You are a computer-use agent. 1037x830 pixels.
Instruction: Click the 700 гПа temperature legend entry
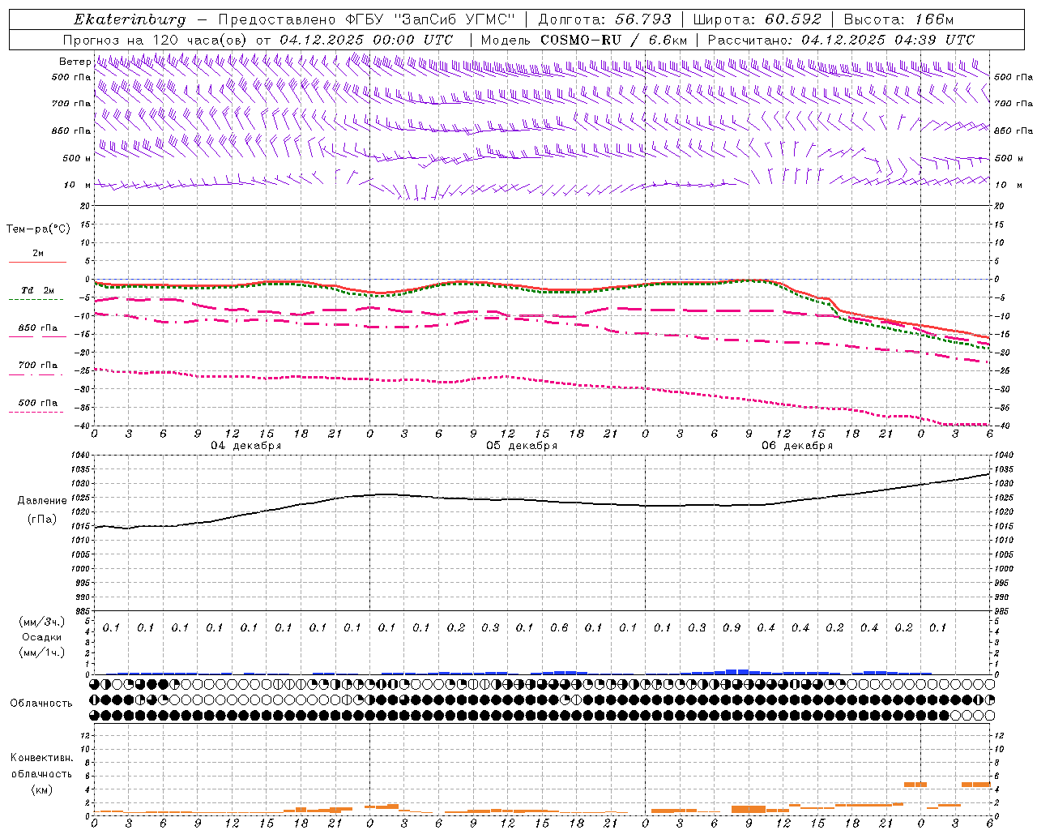[38, 366]
